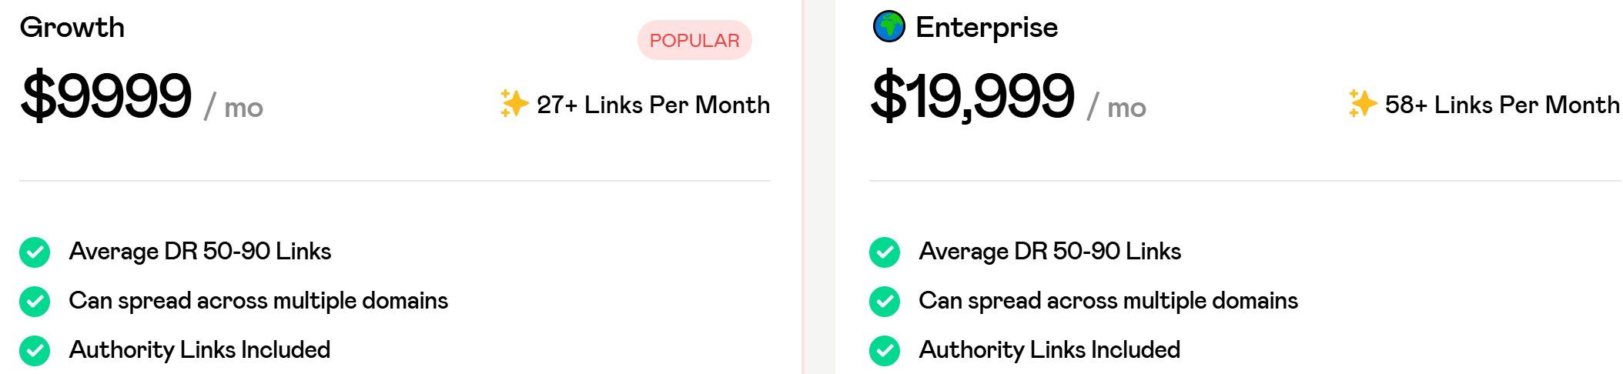Click the sparkle icon next to 27+ Links
The height and width of the screenshot is (374, 1623).
[x=514, y=103]
